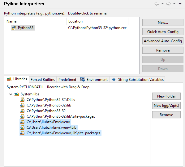Screen dimensions: 185x167
Task: Click the Remove button below Advanced Auto-Config
Action: (x=163, y=50)
